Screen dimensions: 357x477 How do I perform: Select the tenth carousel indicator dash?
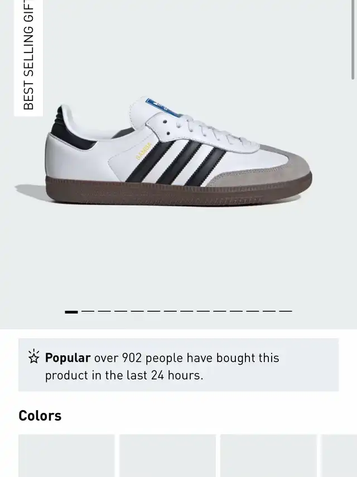pos(220,311)
